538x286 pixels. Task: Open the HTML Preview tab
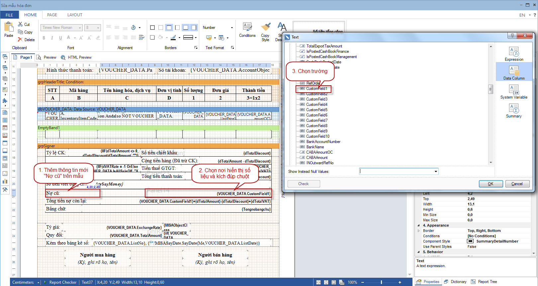coord(76,57)
